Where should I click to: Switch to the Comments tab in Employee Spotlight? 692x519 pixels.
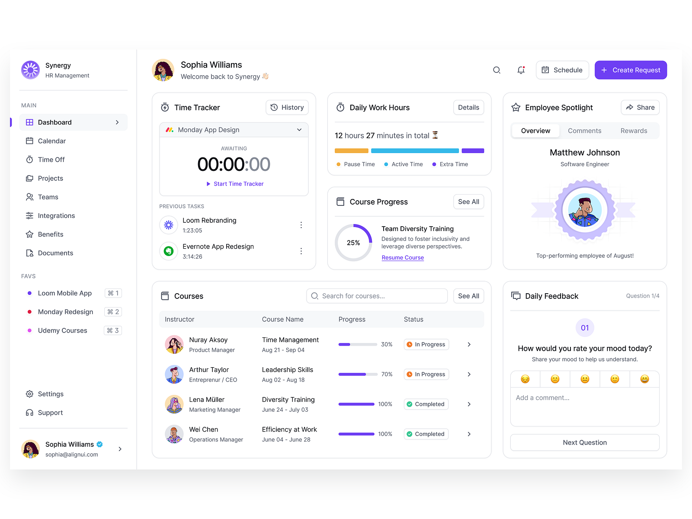coord(585,131)
